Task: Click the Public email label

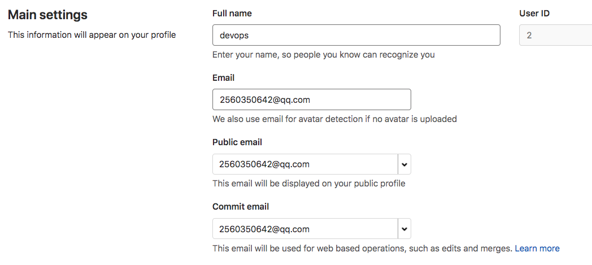Action: pyautogui.click(x=237, y=142)
